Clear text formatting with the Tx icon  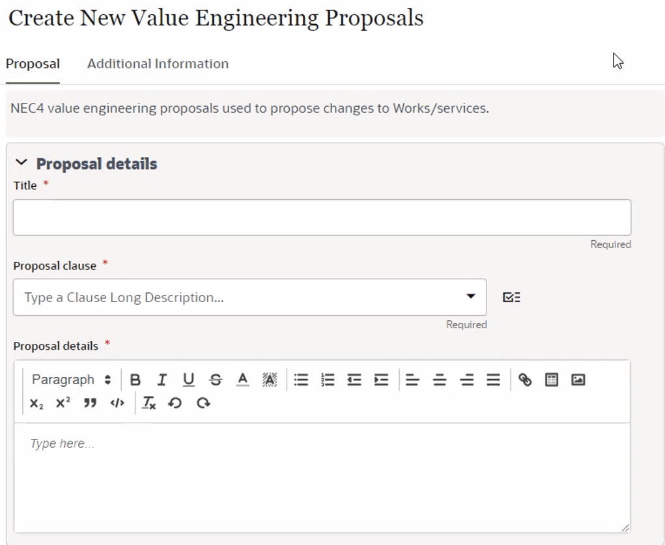(x=148, y=404)
